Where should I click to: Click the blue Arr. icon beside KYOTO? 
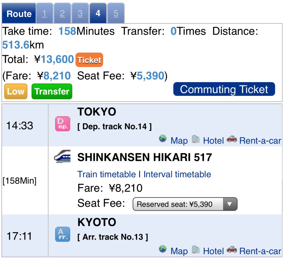point(62,234)
